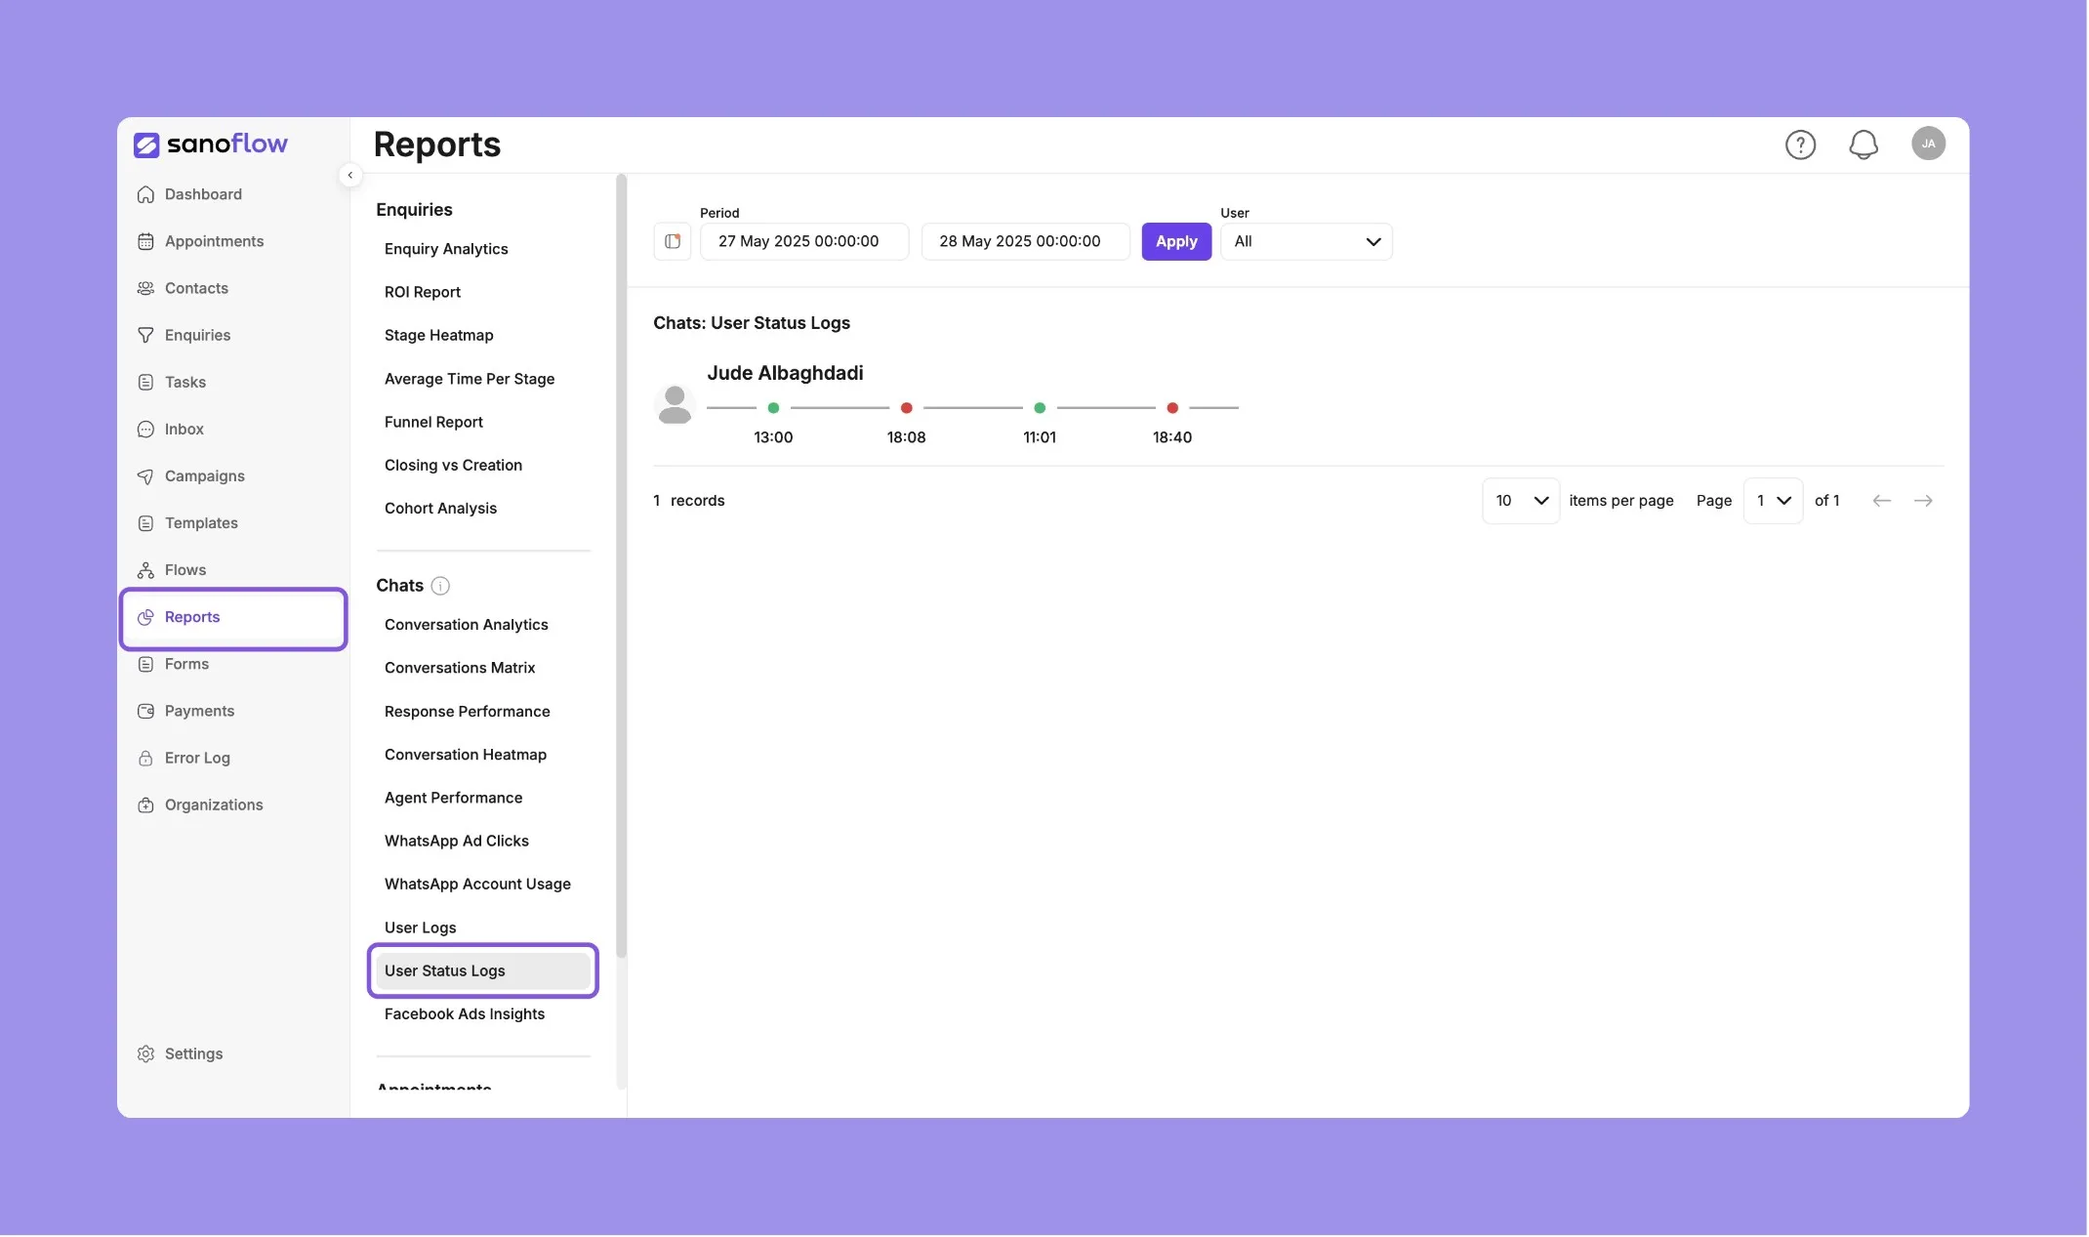This screenshot has height=1237, width=2089.
Task: Click the Apply button
Action: [1176, 241]
